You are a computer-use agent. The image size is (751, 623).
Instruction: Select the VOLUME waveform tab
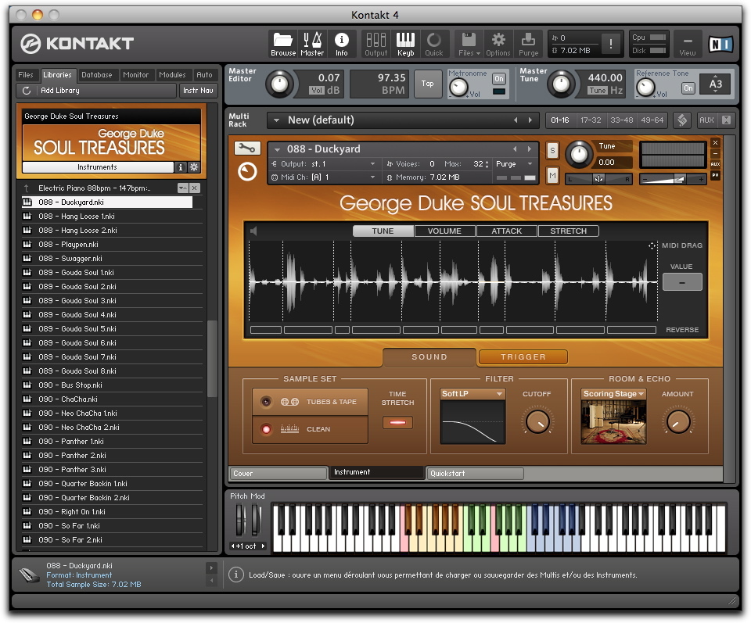tap(444, 231)
